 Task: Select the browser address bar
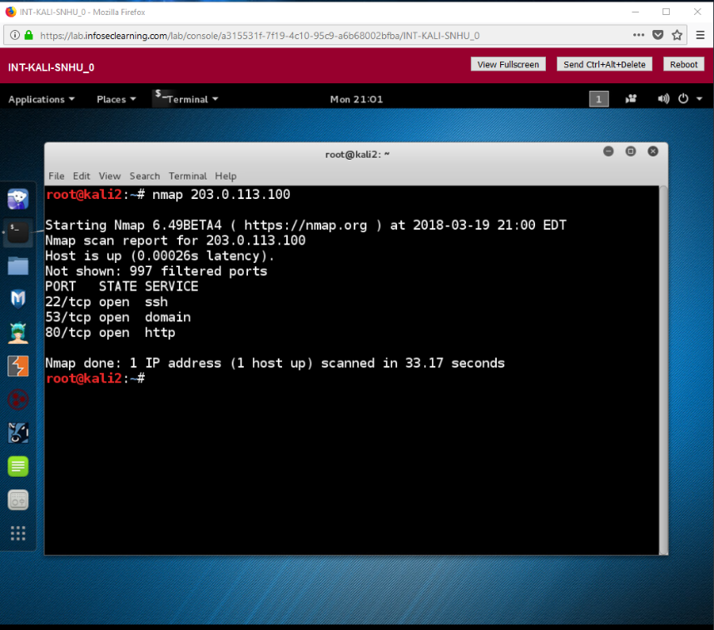[333, 35]
